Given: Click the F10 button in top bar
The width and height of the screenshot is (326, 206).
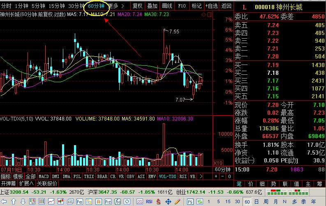Looking at the screenshot, I should point(182,6).
